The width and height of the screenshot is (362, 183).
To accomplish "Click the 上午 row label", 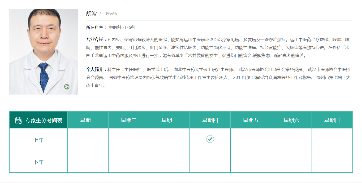I will pos(38,140).
